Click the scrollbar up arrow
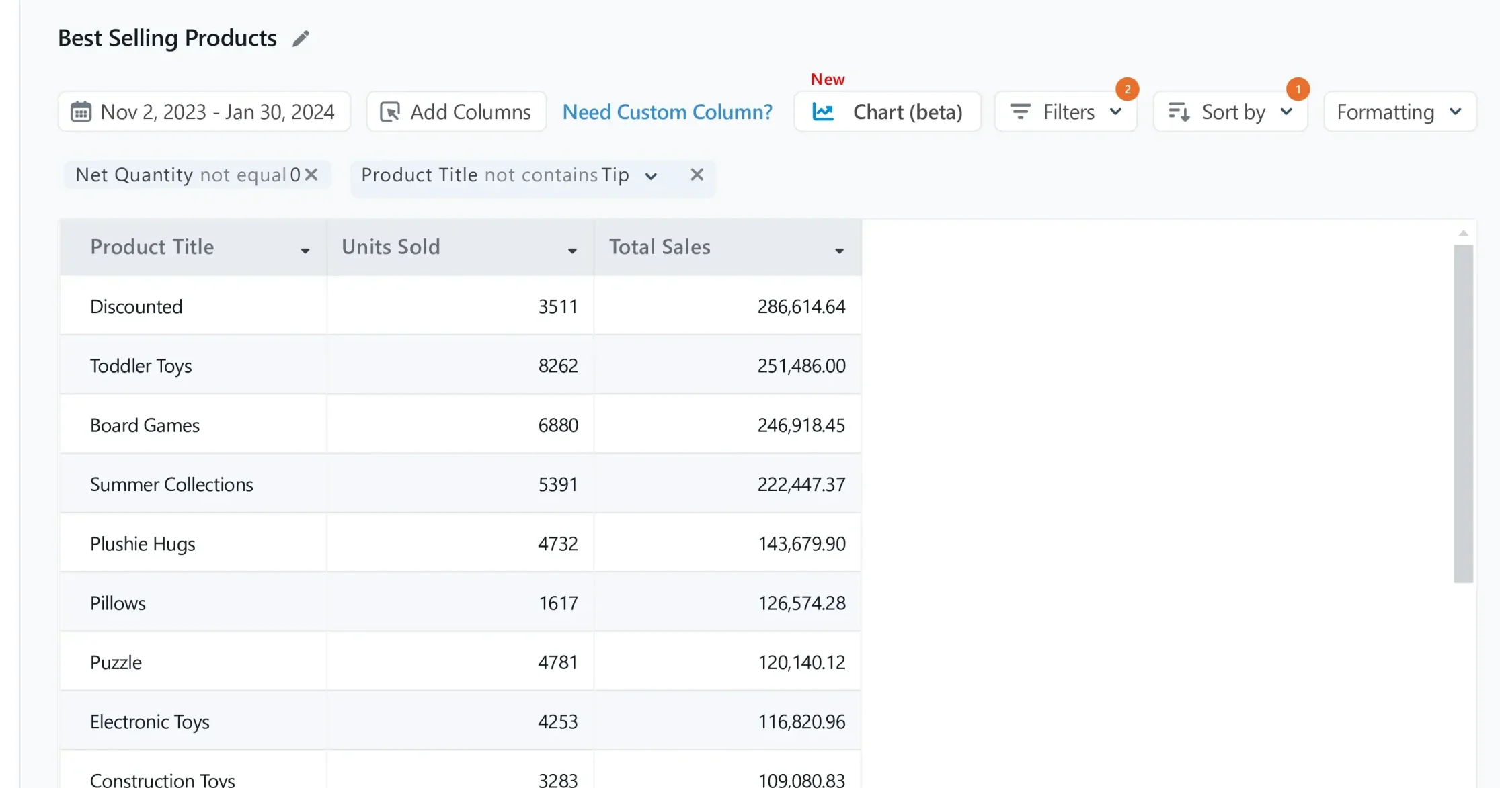 coord(1463,233)
